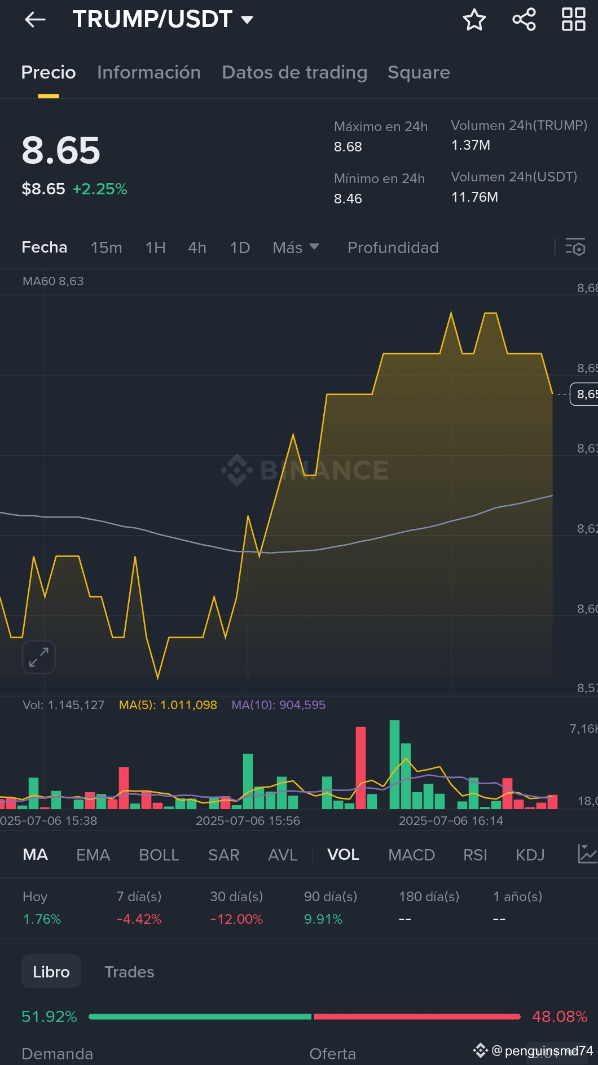
Task: Open the Información tab
Action: coord(149,72)
